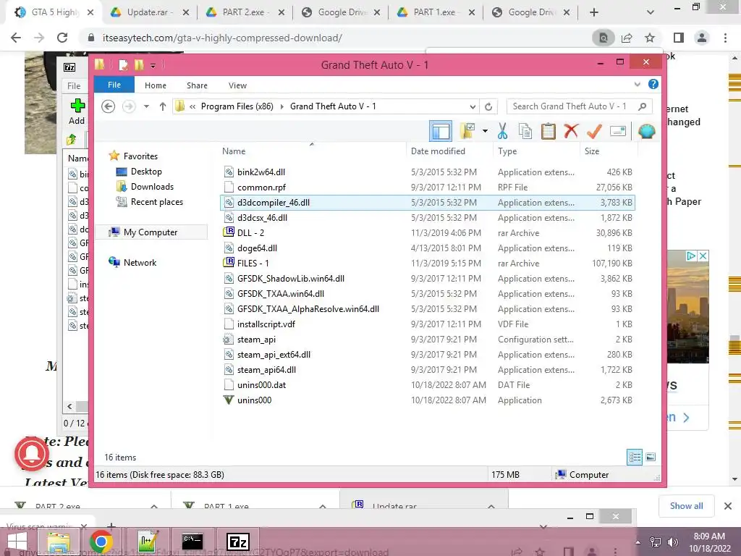
Task: Refresh the Explorer folder view
Action: pos(488,106)
